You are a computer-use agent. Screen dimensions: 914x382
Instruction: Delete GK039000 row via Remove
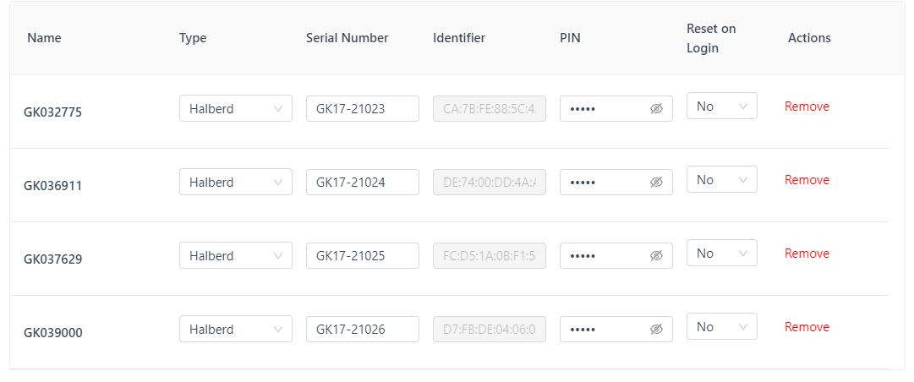(x=807, y=327)
